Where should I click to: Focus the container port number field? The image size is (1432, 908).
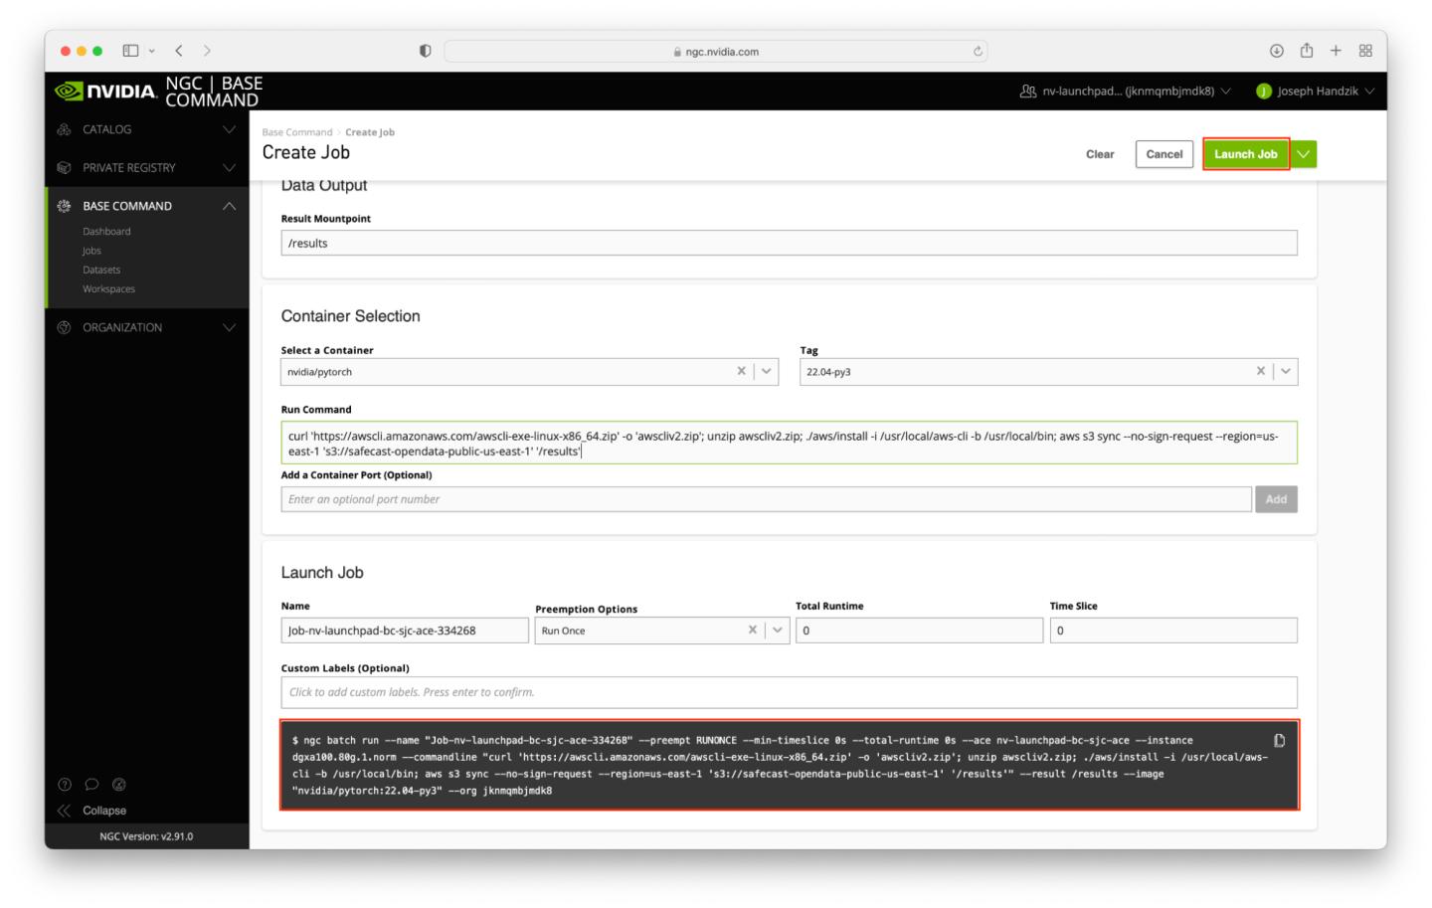[765, 499]
